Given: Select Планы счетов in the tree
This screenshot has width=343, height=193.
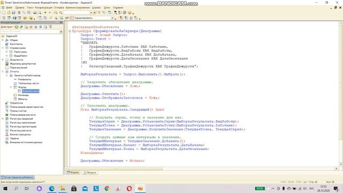Looking at the screenshot, I should [18, 111].
